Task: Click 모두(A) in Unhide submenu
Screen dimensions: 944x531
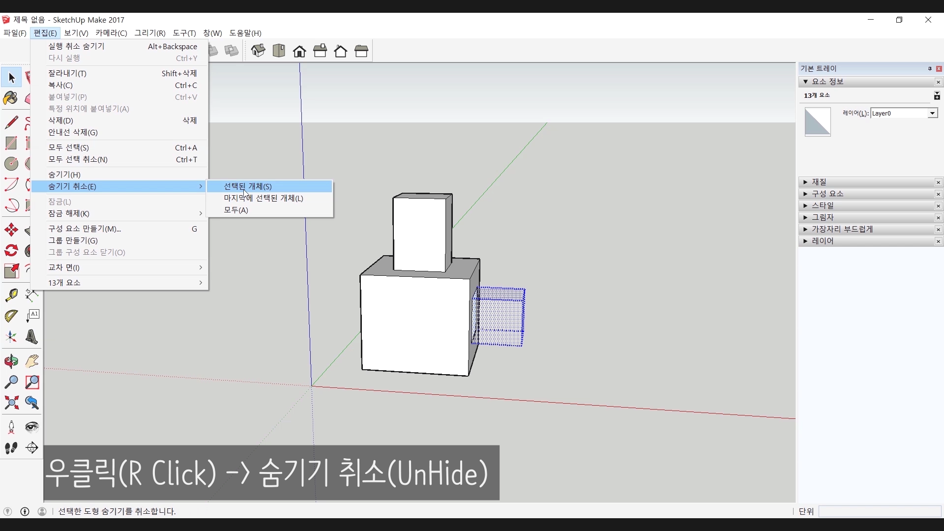Action: pos(236,210)
